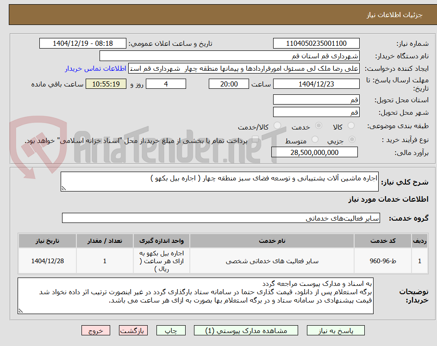Click the remaining days field showing 4
Viewport: 437px width, 346px height.
(166, 84)
